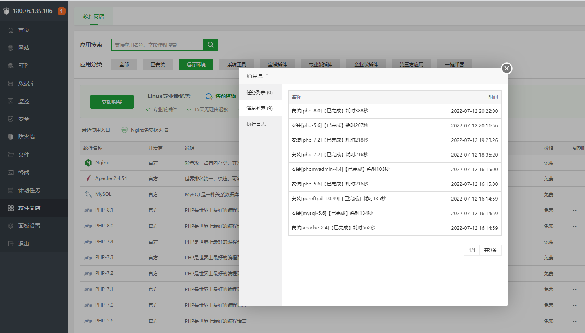Click the chat icon beside 售前咨询
This screenshot has height=333, width=585.
pyautogui.click(x=209, y=96)
